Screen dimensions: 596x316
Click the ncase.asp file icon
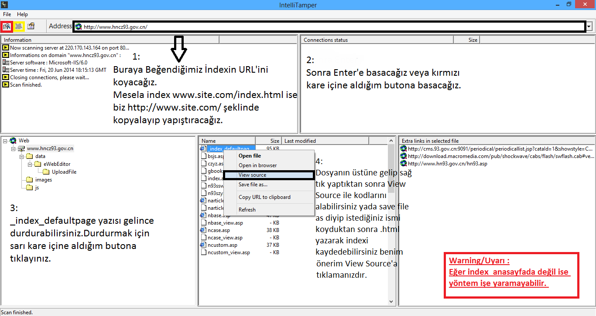(x=203, y=230)
